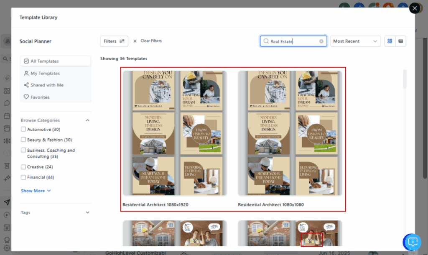Click into the Real Estate search field
This screenshot has width=428, height=255.
pos(293,41)
